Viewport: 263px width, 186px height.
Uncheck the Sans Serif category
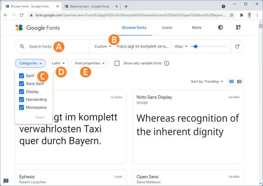click(21, 83)
